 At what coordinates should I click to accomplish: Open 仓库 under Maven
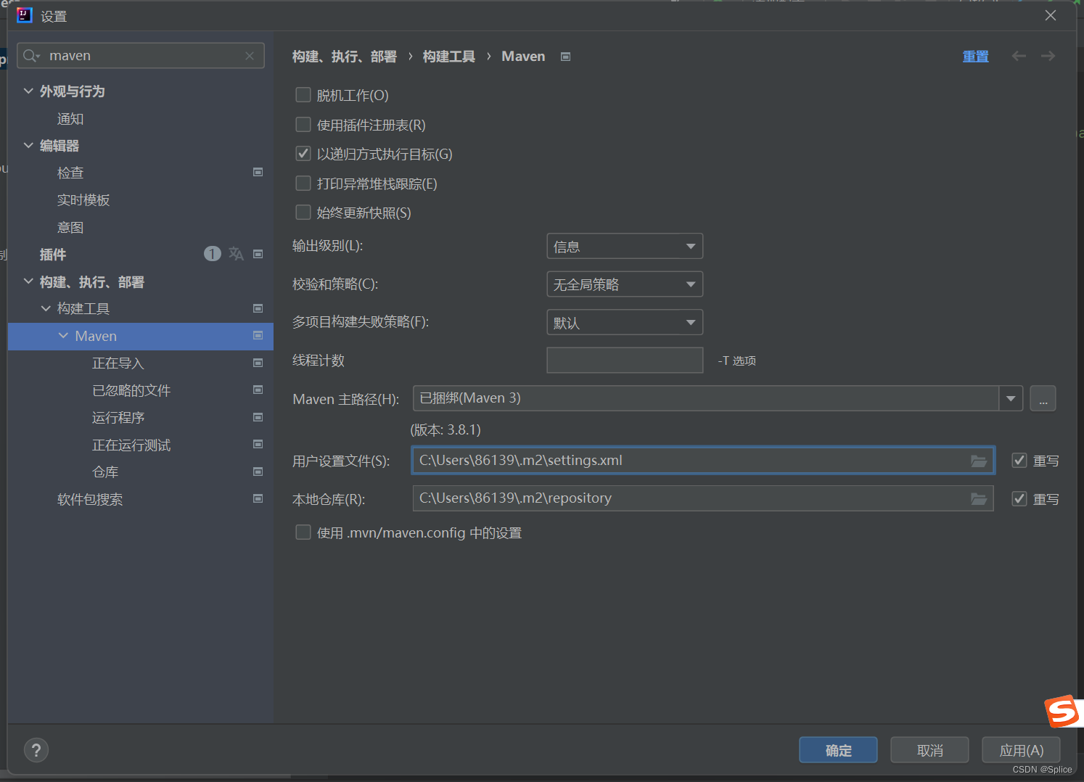pyautogui.click(x=105, y=472)
